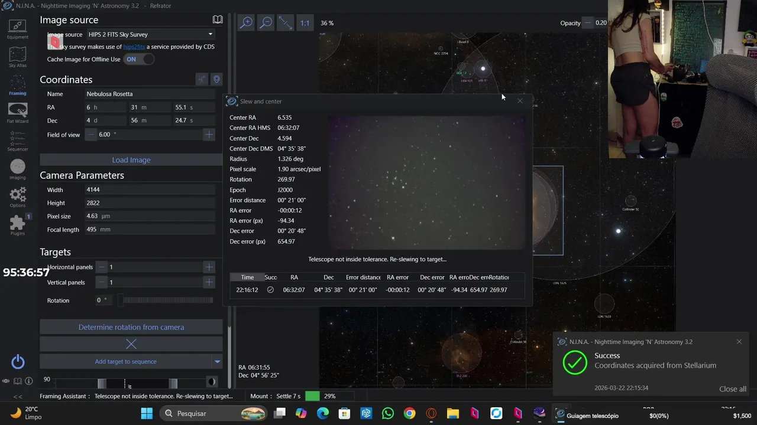This screenshot has width=757, height=425.
Task: Open the Flat Wizard section
Action: pyautogui.click(x=17, y=113)
